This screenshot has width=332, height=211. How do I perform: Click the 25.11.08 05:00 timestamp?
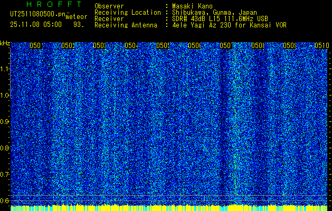click(36, 24)
